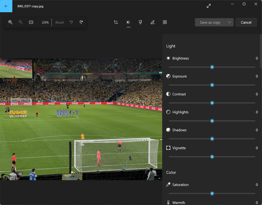Select the Markup pen tool

[152, 22]
